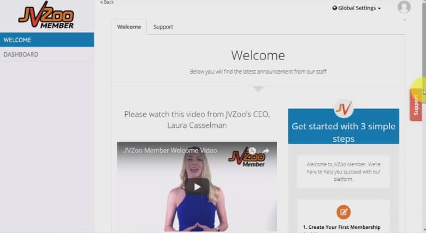
Task: Click the JVZoo Member Welcome Video title
Action: (x=170, y=150)
